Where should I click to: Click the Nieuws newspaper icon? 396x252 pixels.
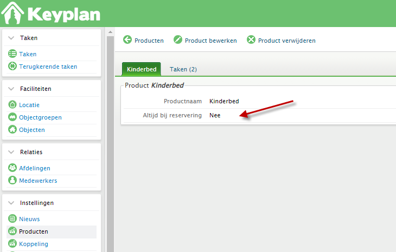[x=12, y=218]
